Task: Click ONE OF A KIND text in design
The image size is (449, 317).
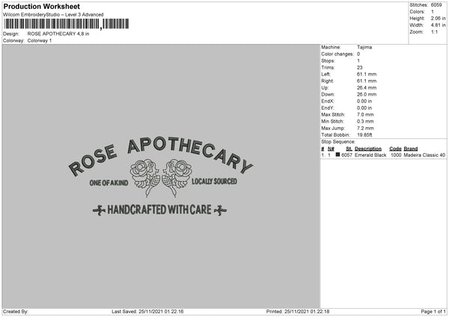Action: click(109, 183)
